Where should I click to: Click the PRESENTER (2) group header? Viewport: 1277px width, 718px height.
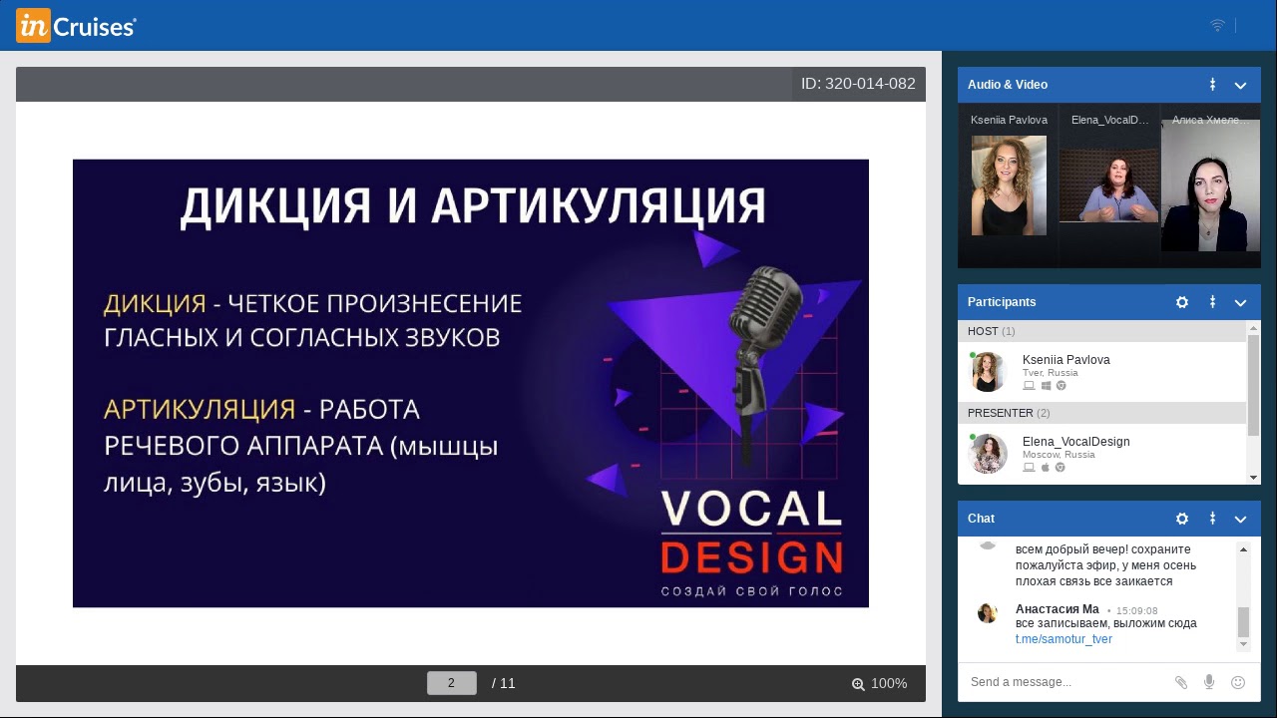(x=1101, y=413)
